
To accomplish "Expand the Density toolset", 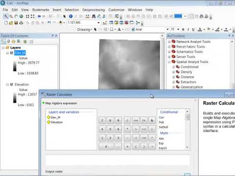I will [174, 72].
